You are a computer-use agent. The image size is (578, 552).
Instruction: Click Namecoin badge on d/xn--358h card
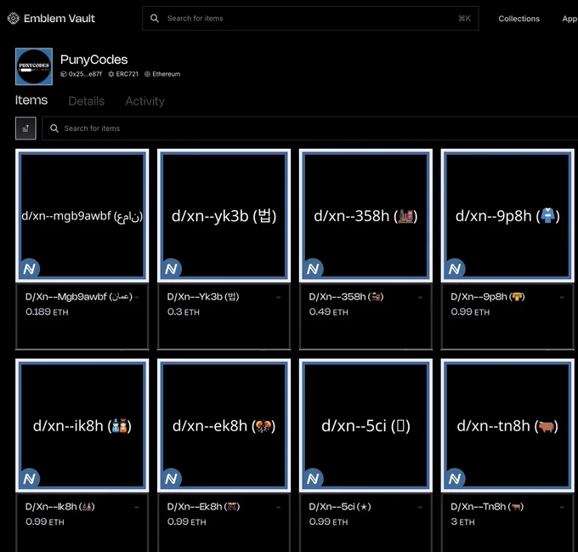tap(314, 269)
